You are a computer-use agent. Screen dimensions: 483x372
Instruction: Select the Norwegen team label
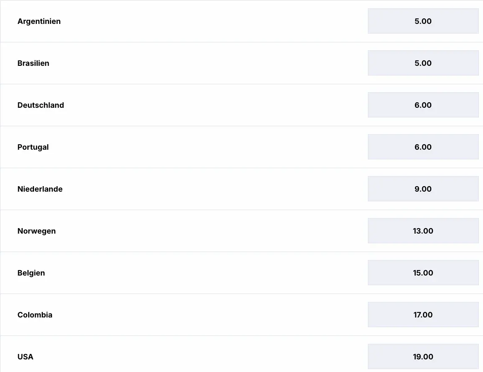pyautogui.click(x=37, y=231)
